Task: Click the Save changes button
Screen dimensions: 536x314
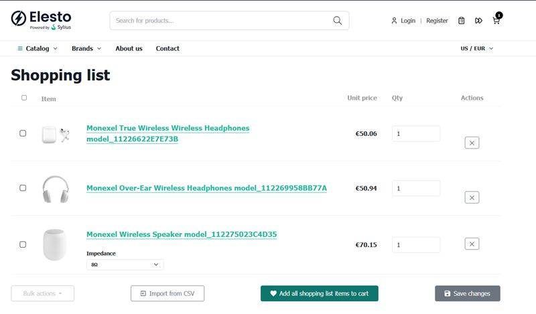Action: coord(467,293)
